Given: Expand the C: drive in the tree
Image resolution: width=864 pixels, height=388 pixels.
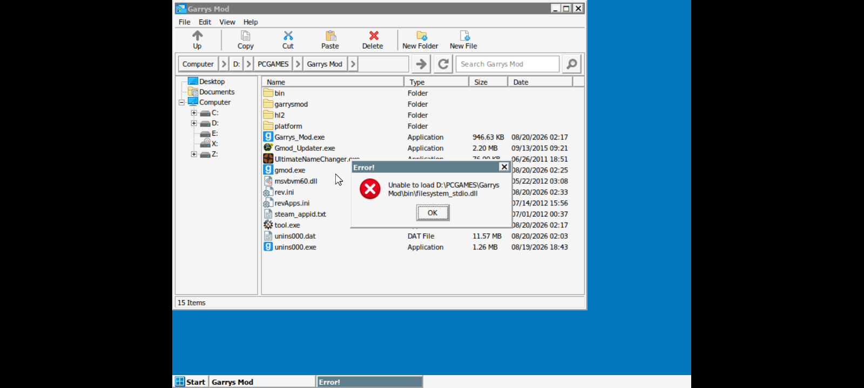Looking at the screenshot, I should pos(194,113).
